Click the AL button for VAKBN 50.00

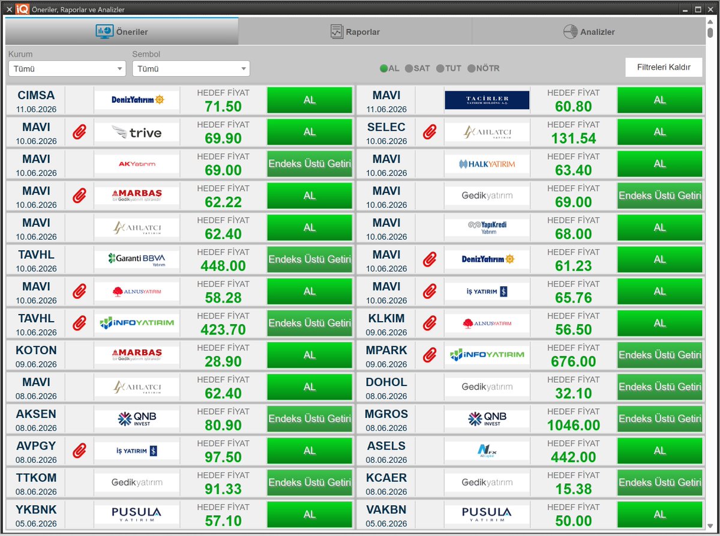pyautogui.click(x=660, y=514)
